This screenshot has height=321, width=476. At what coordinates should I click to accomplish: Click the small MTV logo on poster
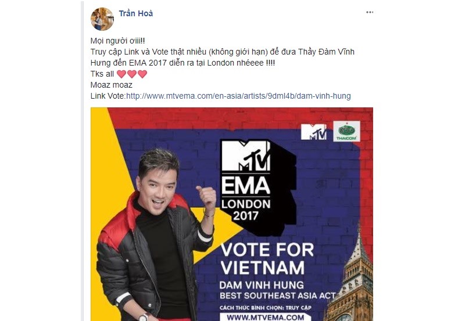(x=314, y=132)
